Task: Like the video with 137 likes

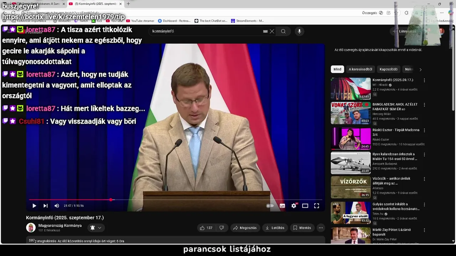Action: point(206,228)
